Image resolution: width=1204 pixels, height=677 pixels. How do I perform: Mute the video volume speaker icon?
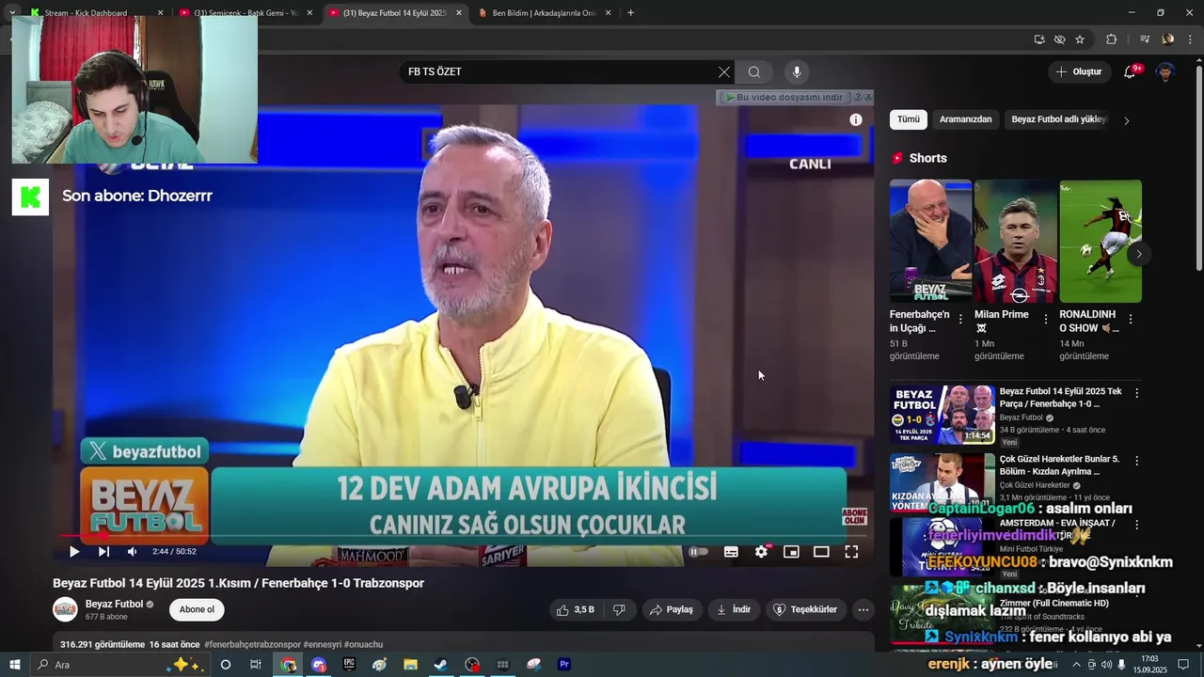click(132, 552)
